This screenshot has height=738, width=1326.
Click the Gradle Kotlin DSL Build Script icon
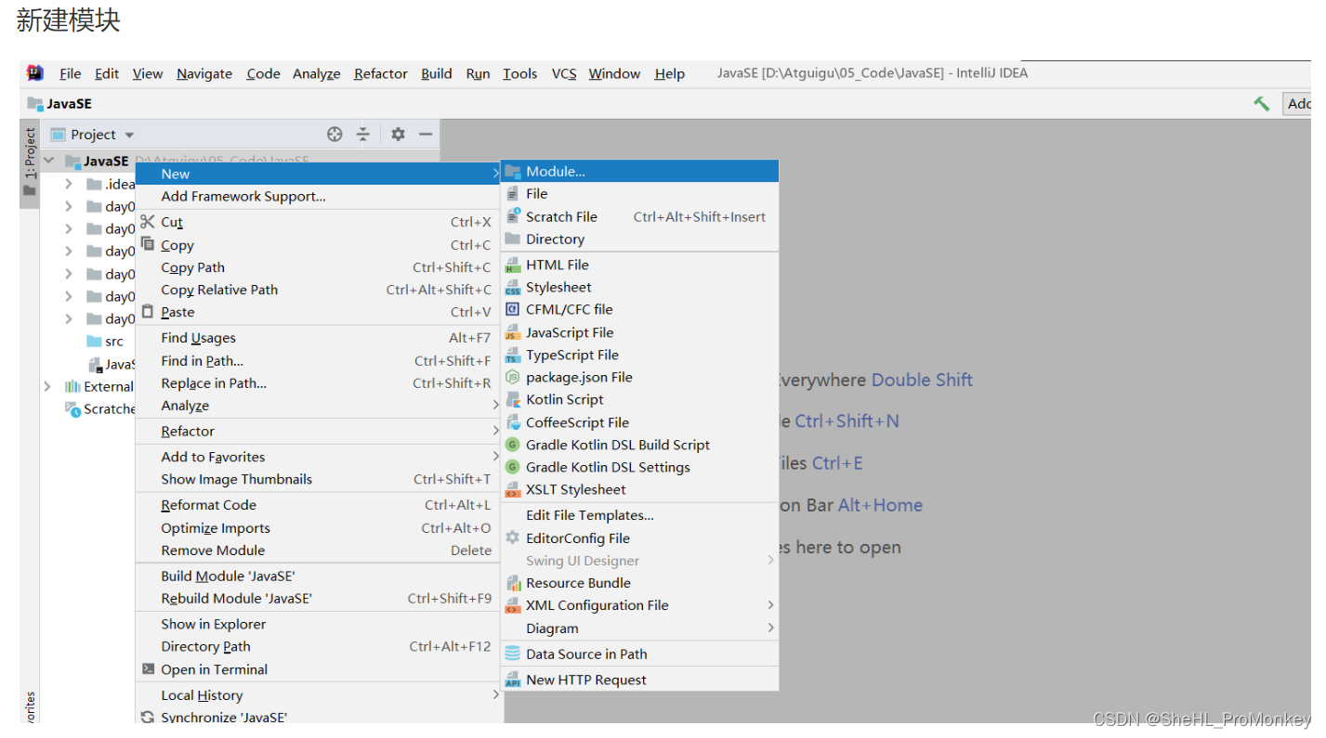coord(512,445)
